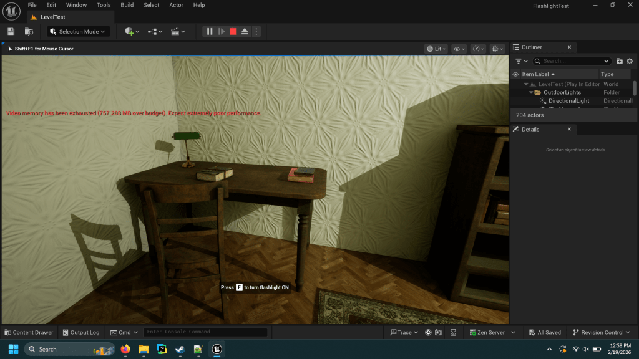Click the Outliner settings gear icon
The width and height of the screenshot is (639, 359).
[630, 61]
